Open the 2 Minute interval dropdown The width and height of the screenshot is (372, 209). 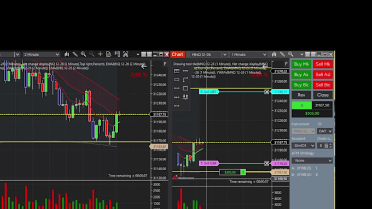tap(41, 55)
